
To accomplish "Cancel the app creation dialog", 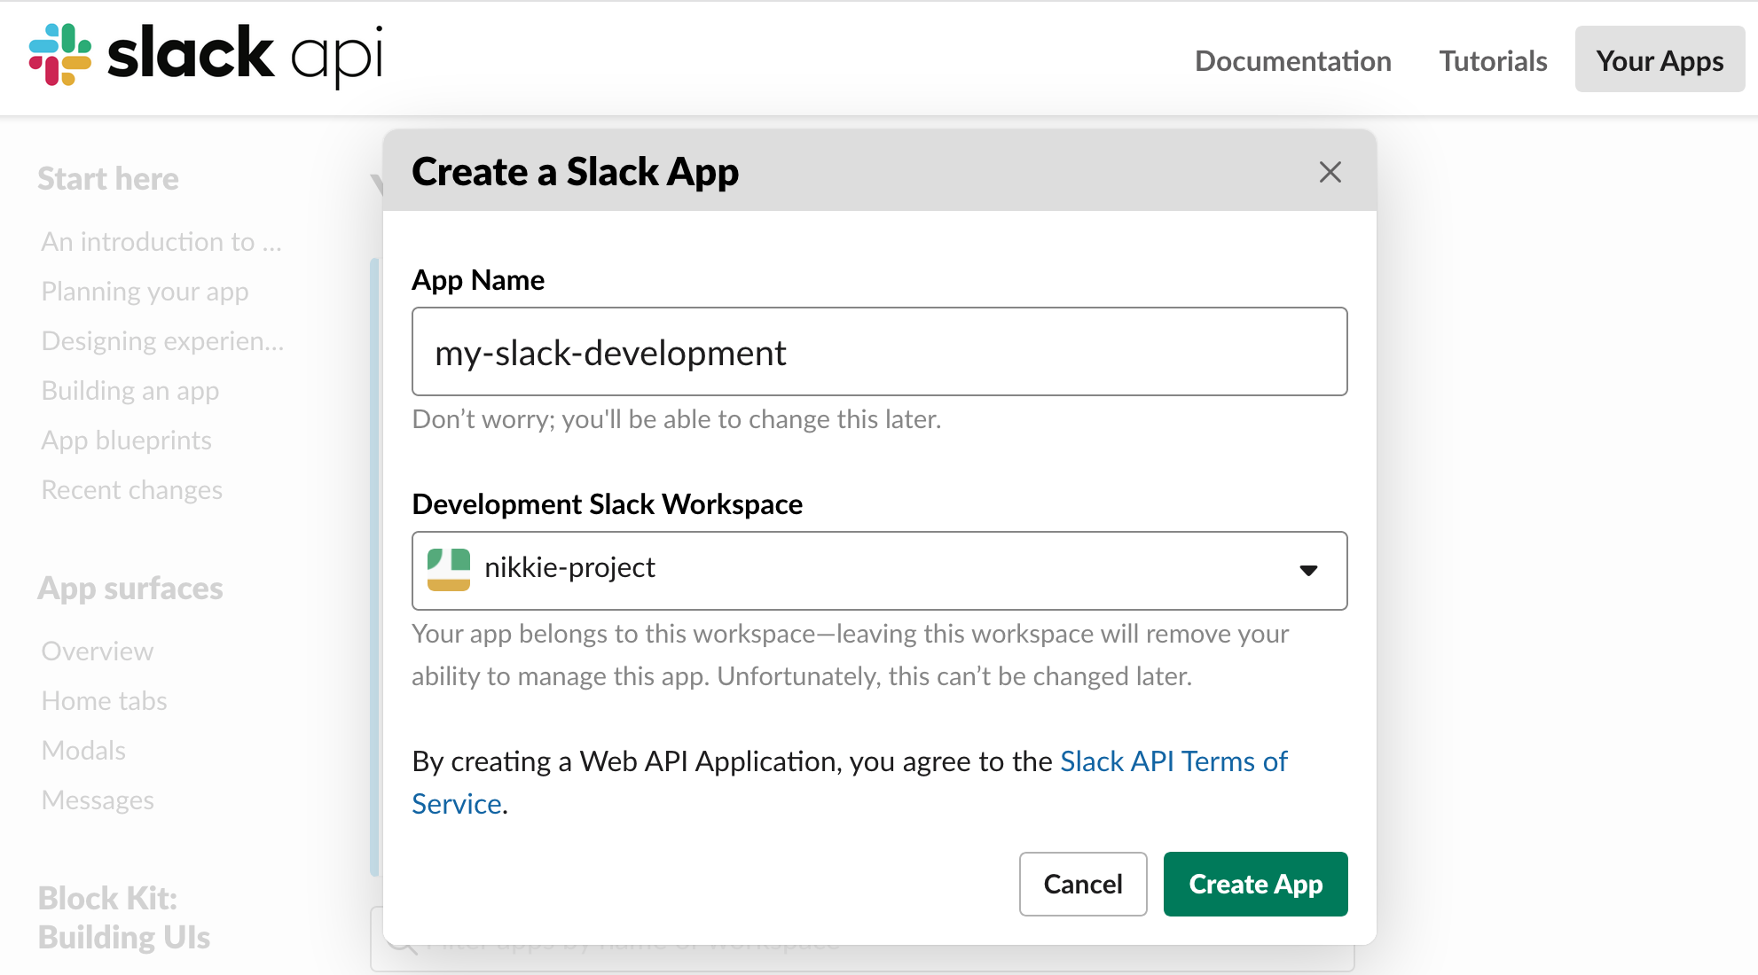I will coord(1083,884).
